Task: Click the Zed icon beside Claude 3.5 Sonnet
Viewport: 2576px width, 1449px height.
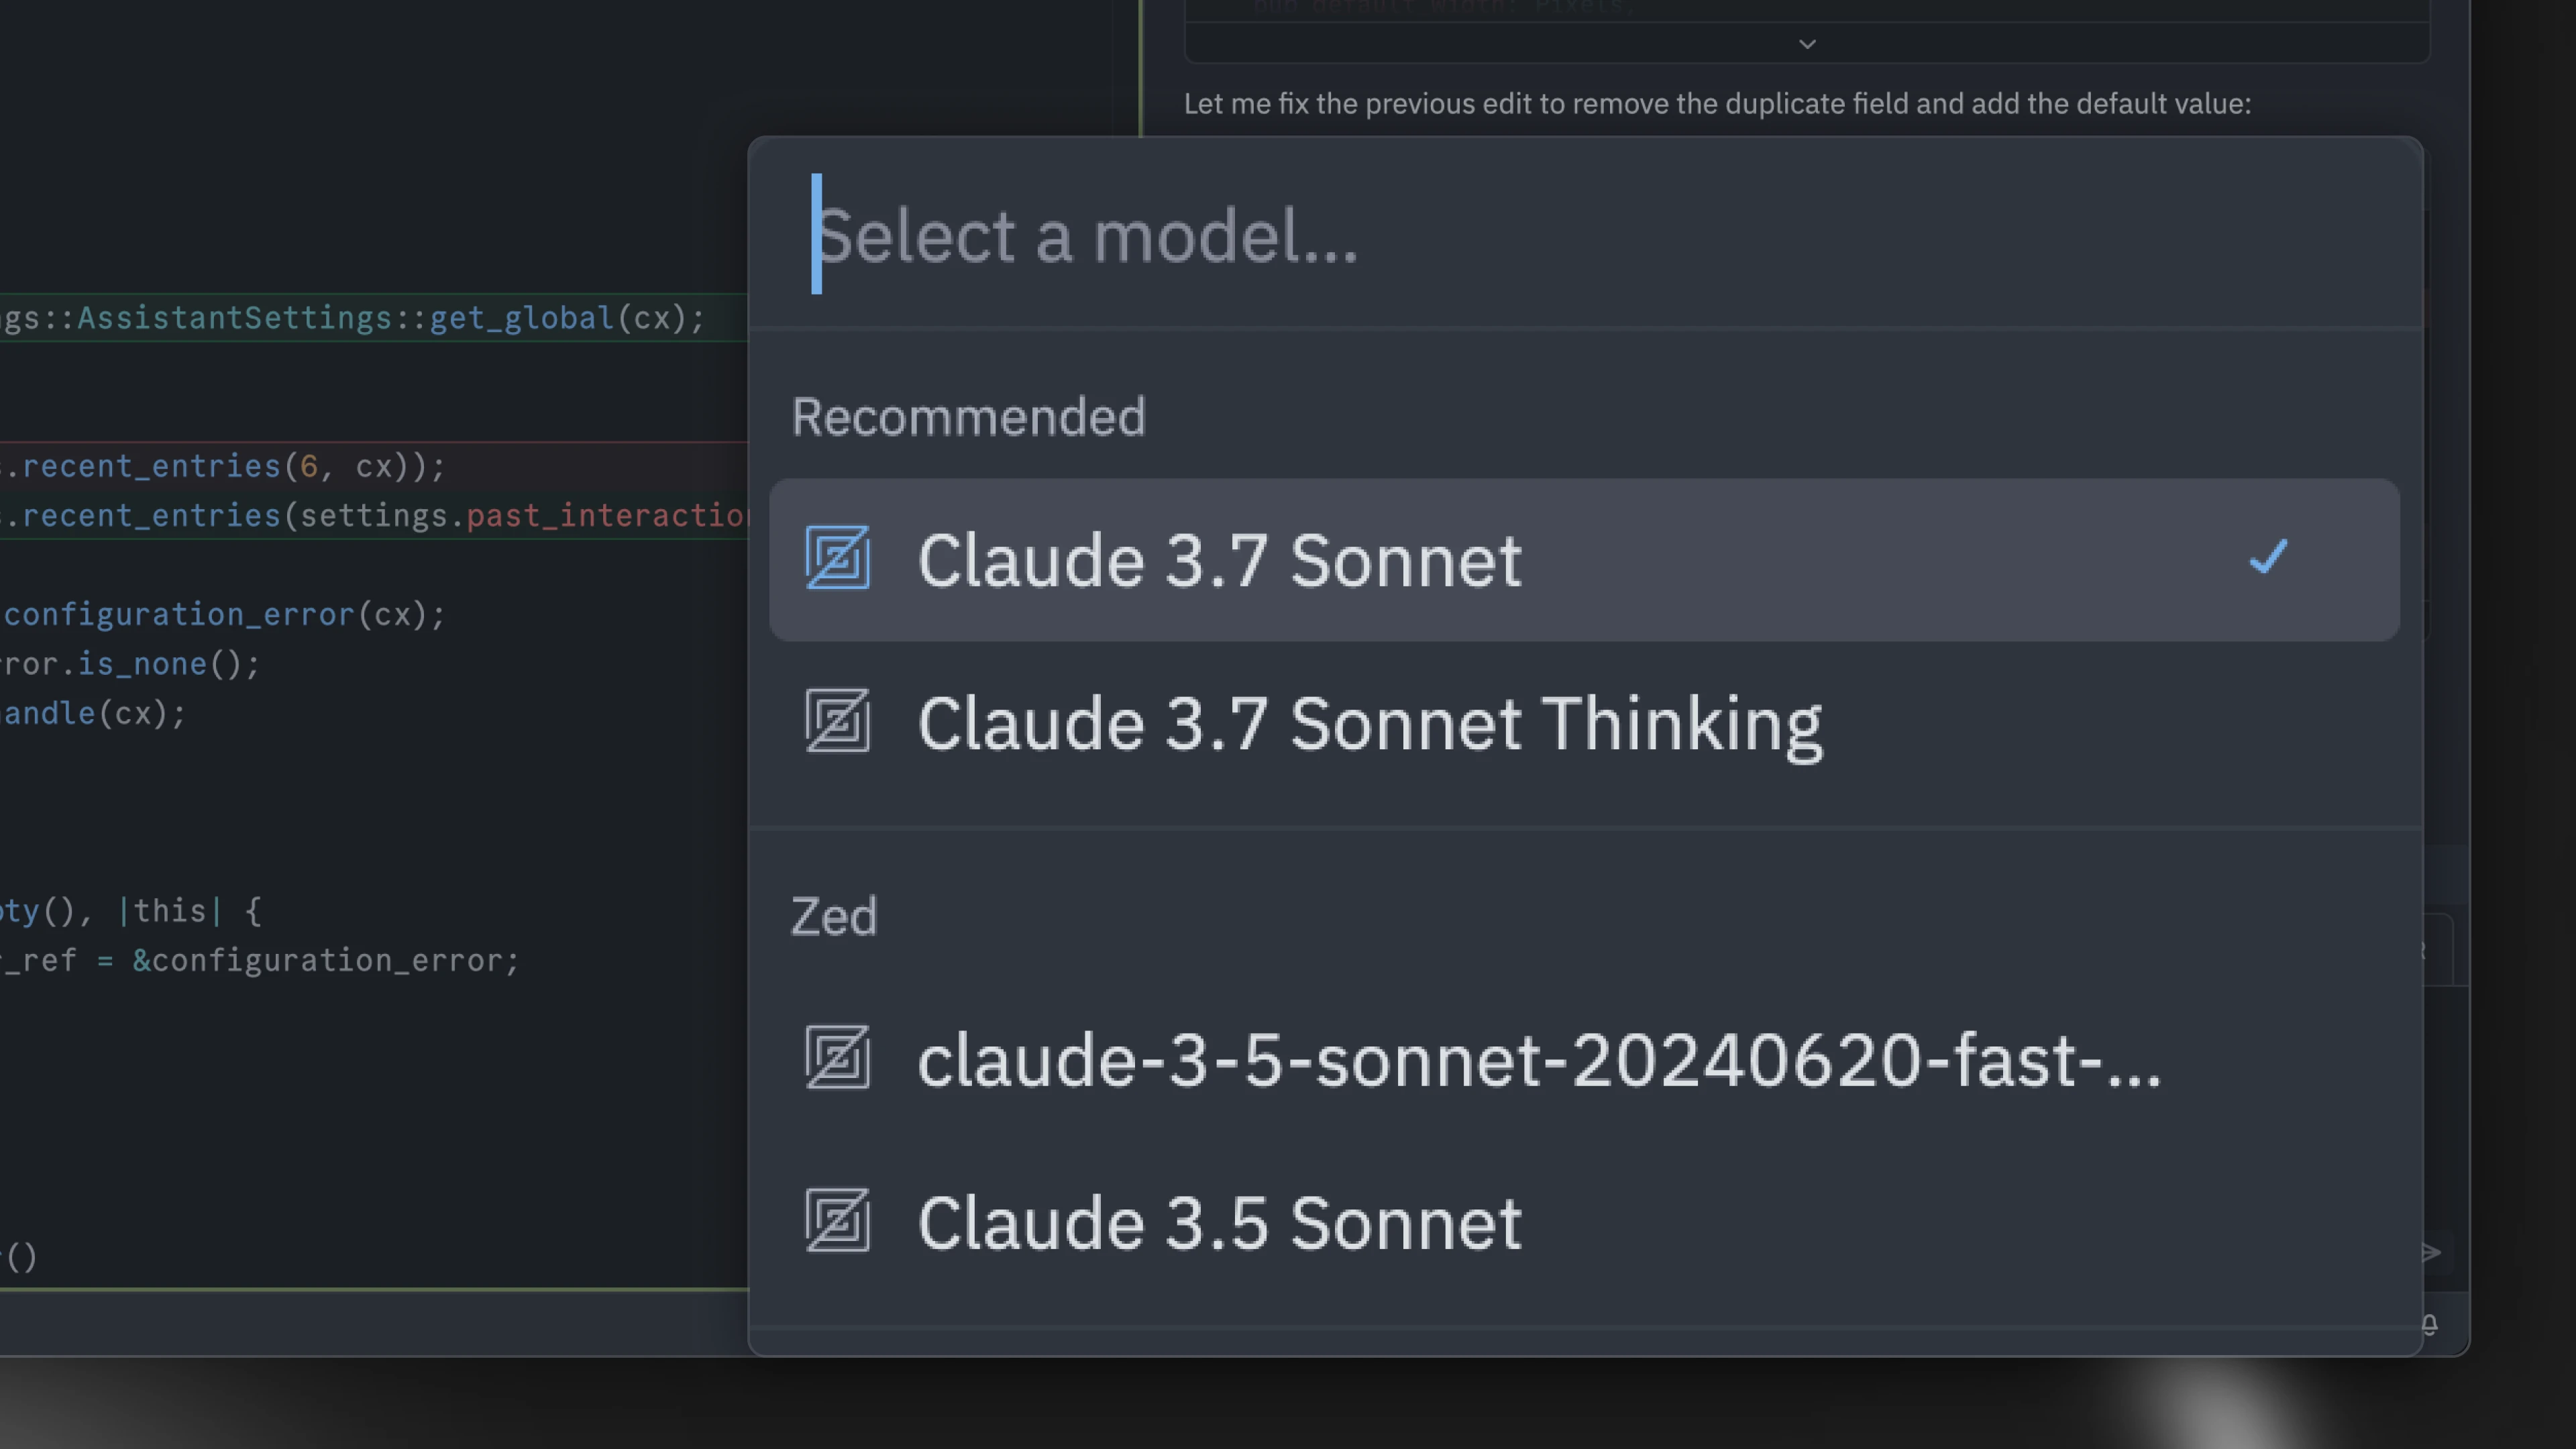Action: pos(838,1222)
